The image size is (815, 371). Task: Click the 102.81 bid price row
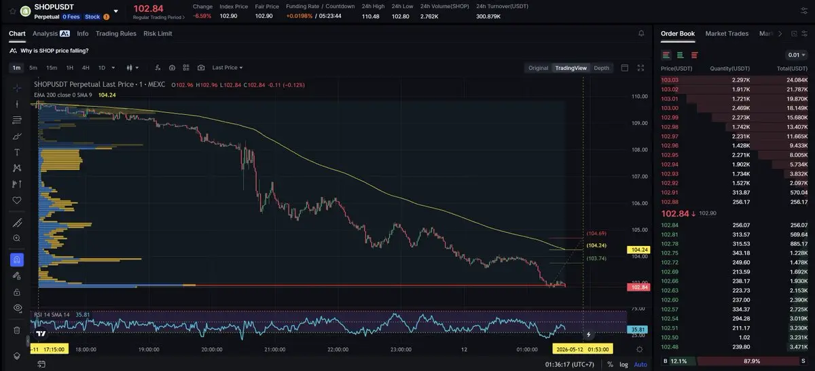coord(734,234)
